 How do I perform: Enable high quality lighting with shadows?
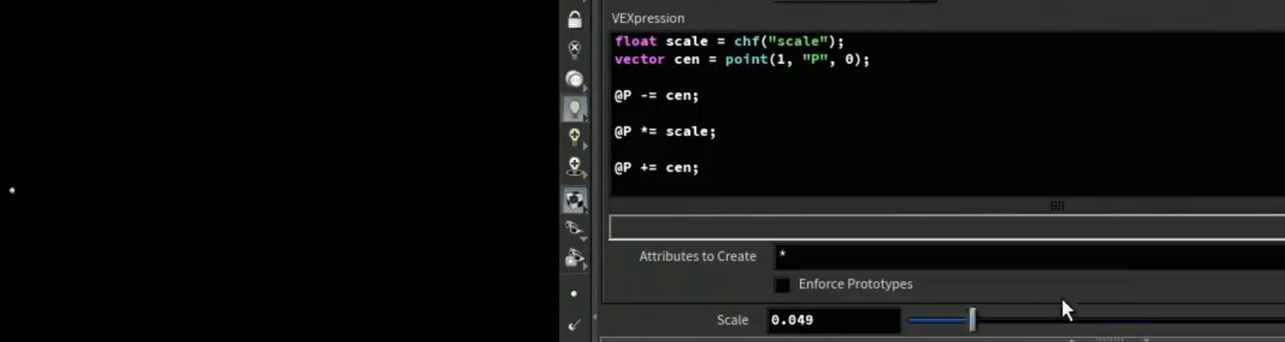click(x=575, y=166)
